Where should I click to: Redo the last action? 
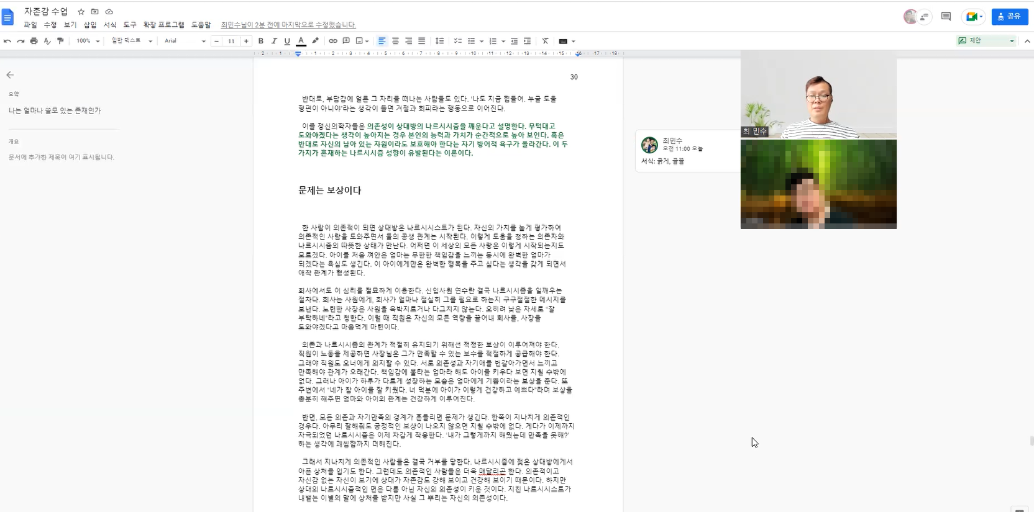click(x=21, y=41)
